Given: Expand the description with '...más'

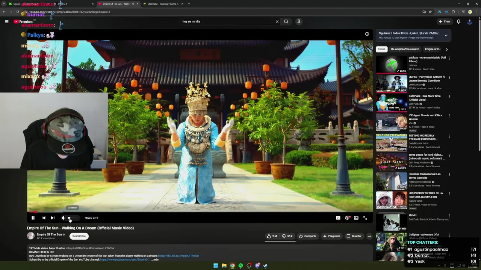Looking at the screenshot, I should [x=155, y=259].
